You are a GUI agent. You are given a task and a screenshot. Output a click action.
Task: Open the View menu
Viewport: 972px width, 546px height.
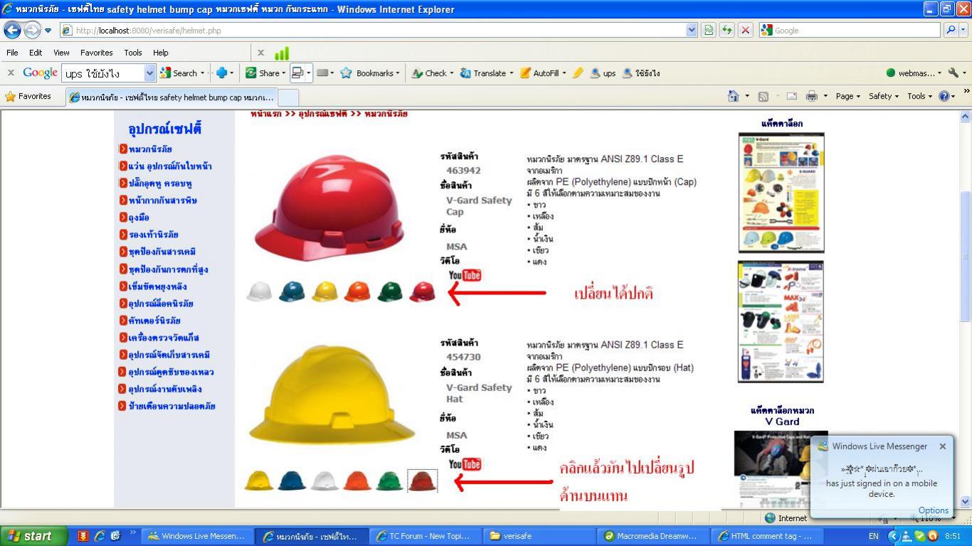61,53
